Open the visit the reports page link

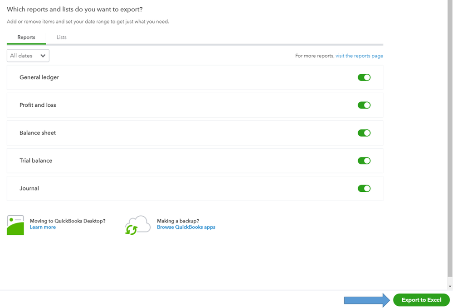359,56
